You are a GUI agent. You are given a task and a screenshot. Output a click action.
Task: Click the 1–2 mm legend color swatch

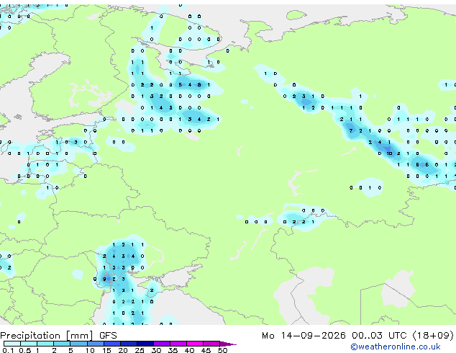[x=45, y=344]
